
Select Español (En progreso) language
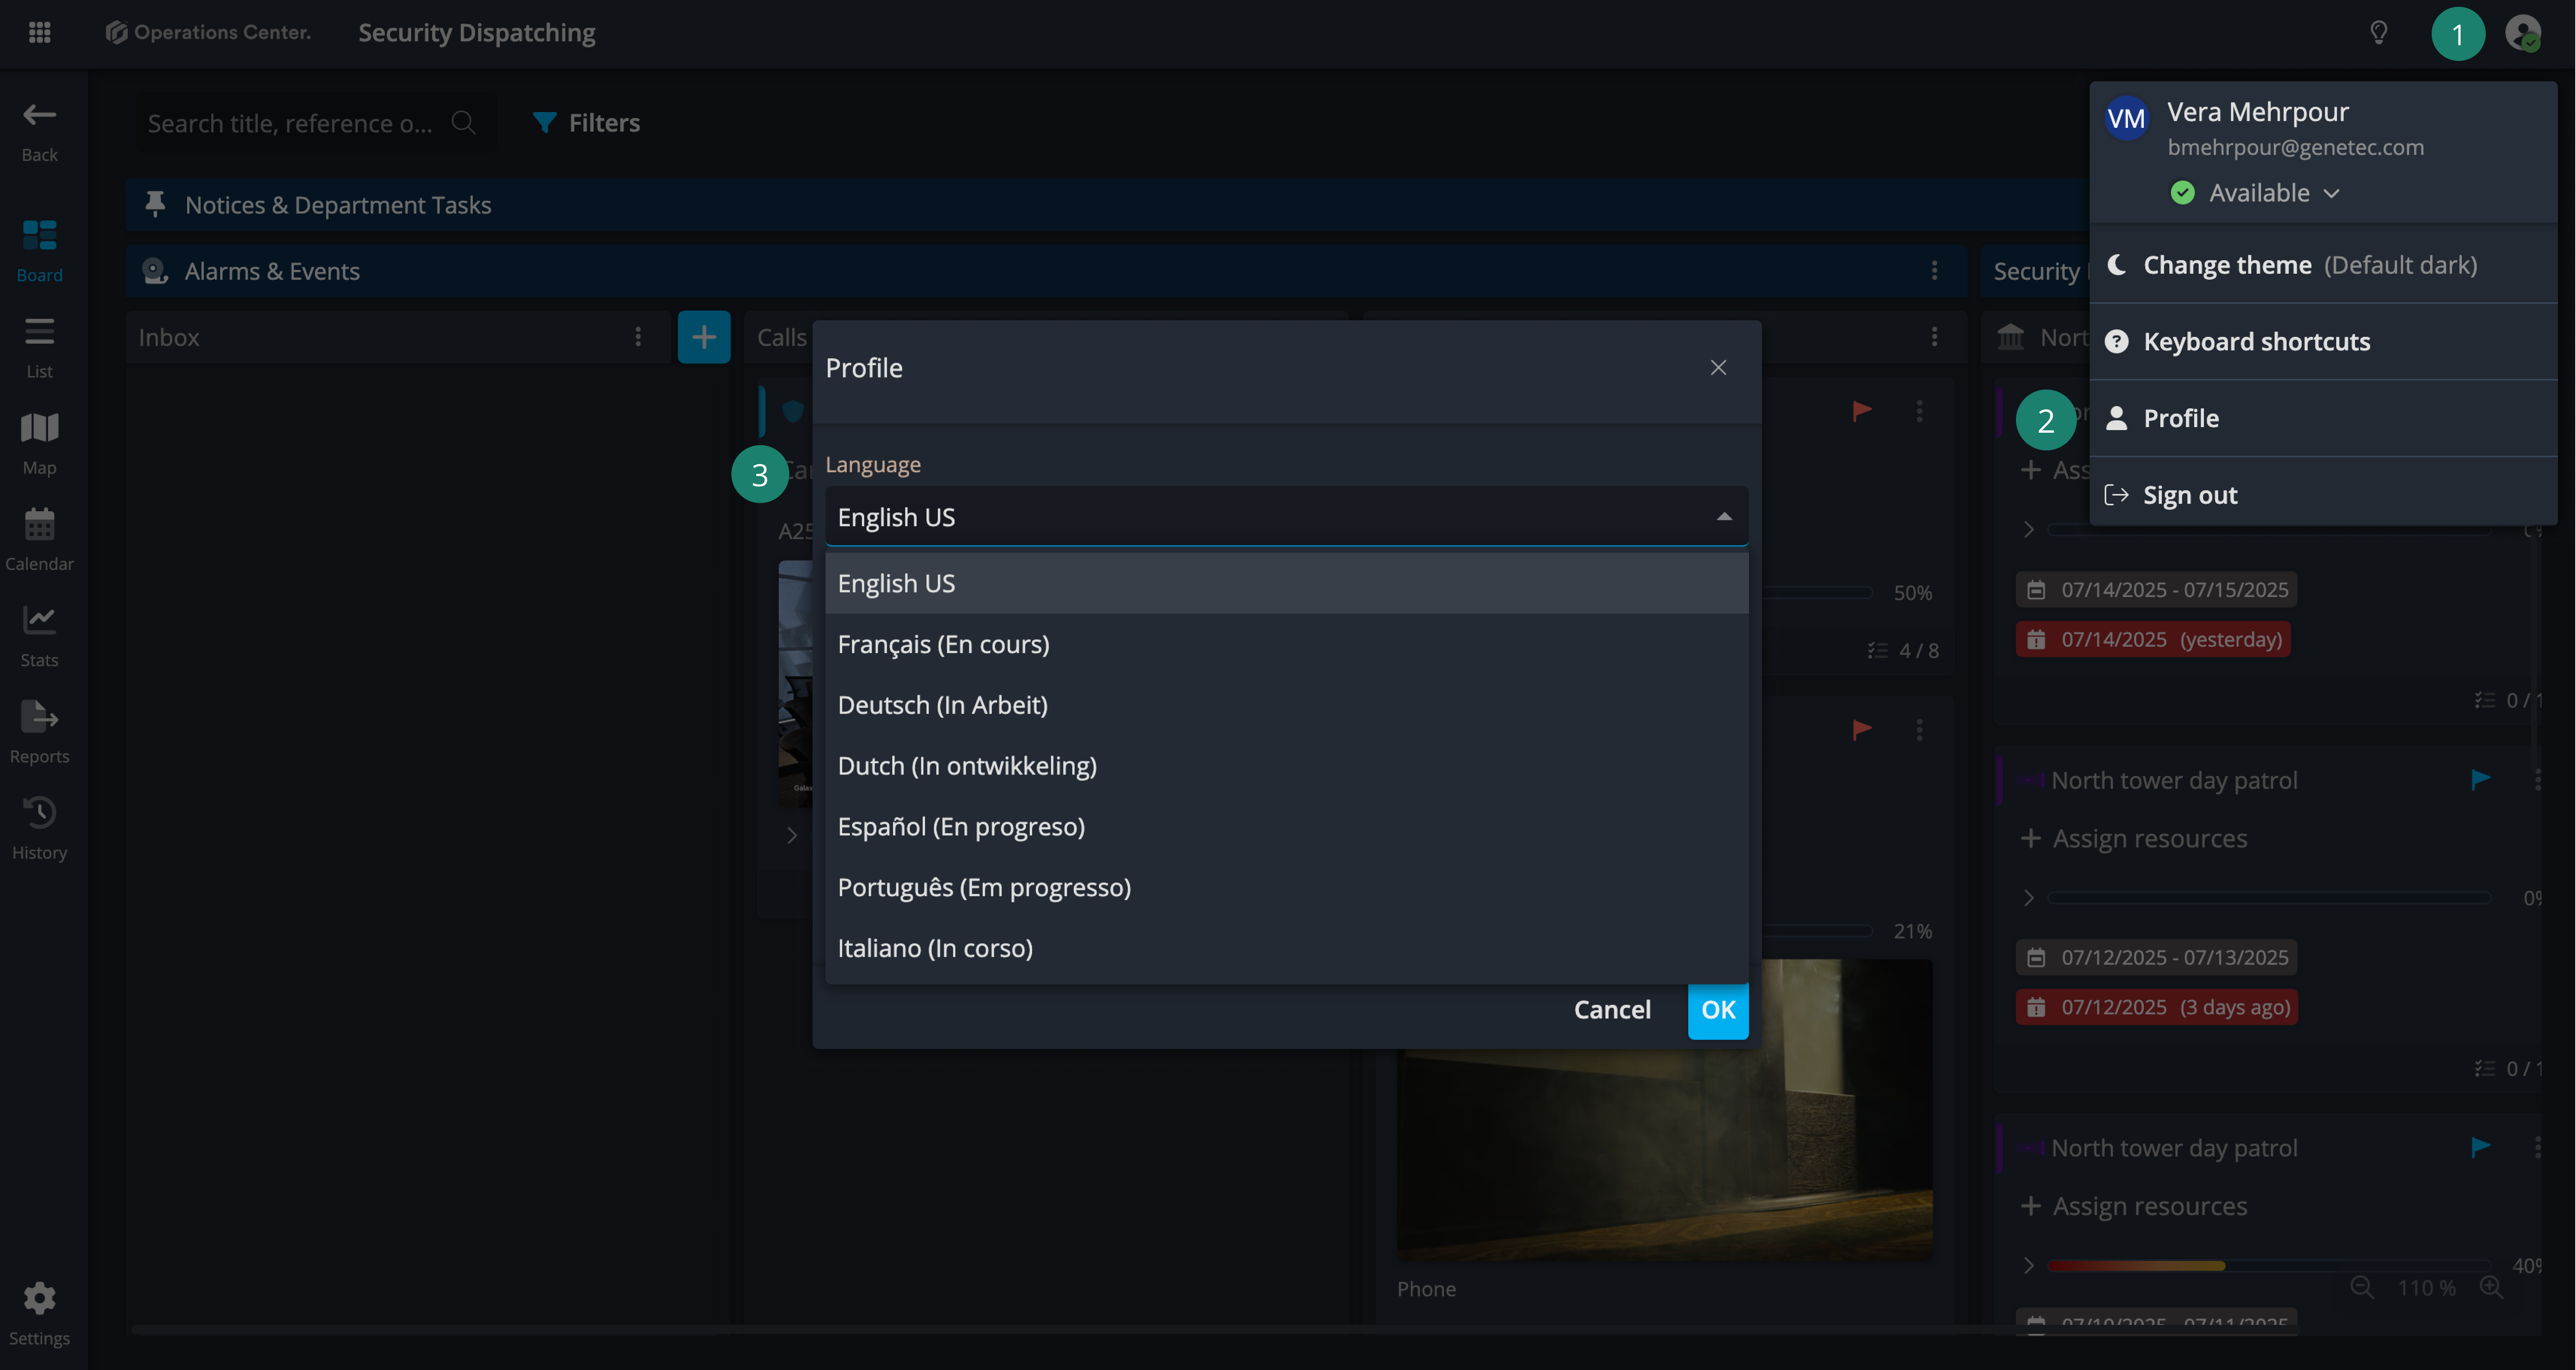[x=1286, y=827]
